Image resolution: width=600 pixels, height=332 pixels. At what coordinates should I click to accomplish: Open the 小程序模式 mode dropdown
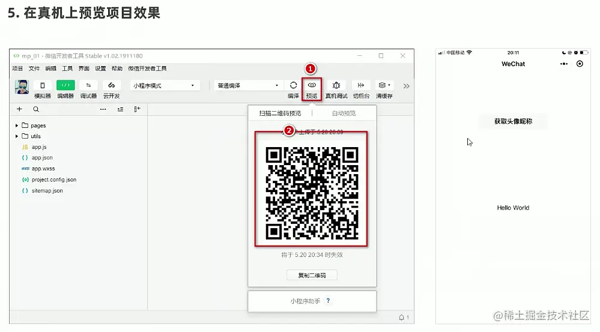(165, 86)
